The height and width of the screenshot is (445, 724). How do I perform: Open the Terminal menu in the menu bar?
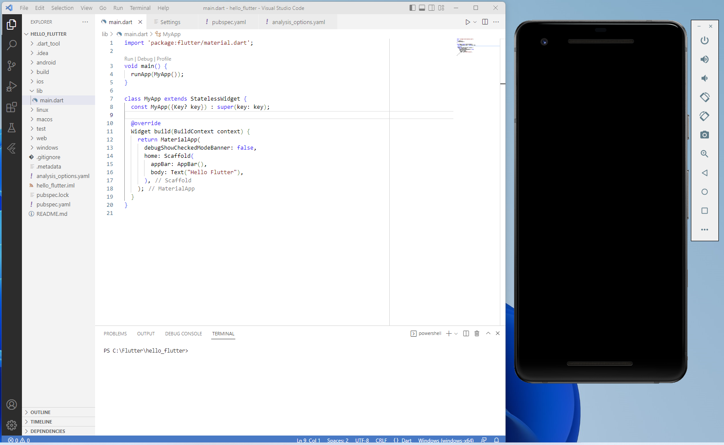point(140,8)
